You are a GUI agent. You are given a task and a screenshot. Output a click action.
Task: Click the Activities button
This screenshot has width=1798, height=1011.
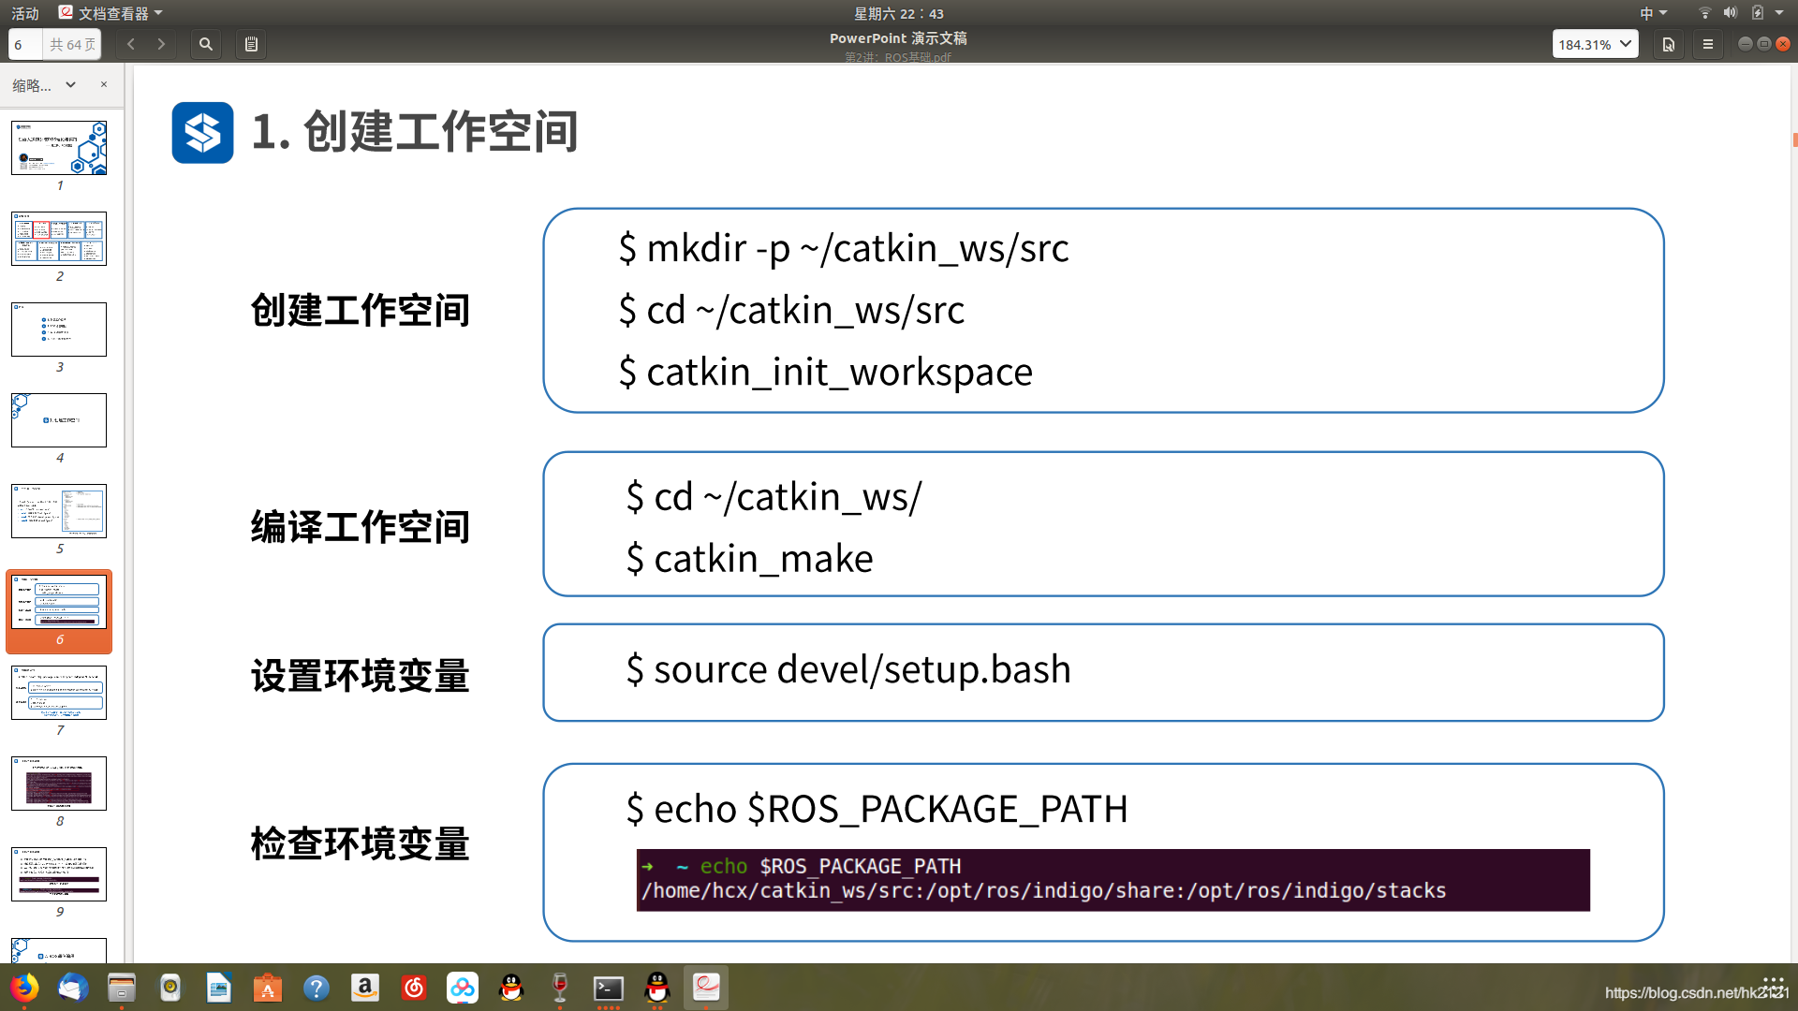click(25, 13)
